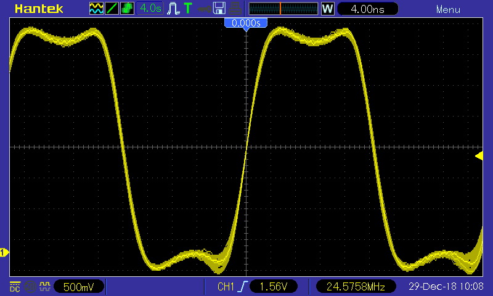Click the greyed-out printer icon
Image resolution: width=493 pixels, height=296 pixels.
(235, 9)
